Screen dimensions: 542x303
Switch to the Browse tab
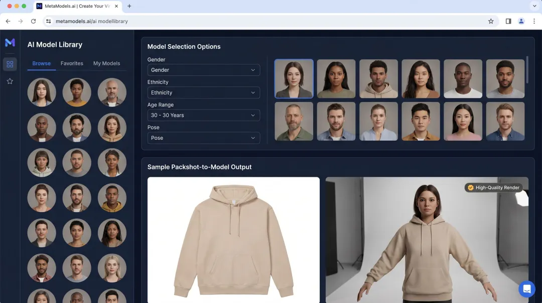(42, 63)
